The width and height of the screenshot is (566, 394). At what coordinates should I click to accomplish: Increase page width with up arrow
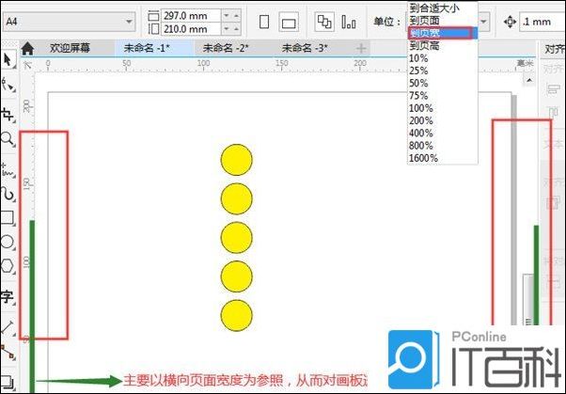[236, 16]
